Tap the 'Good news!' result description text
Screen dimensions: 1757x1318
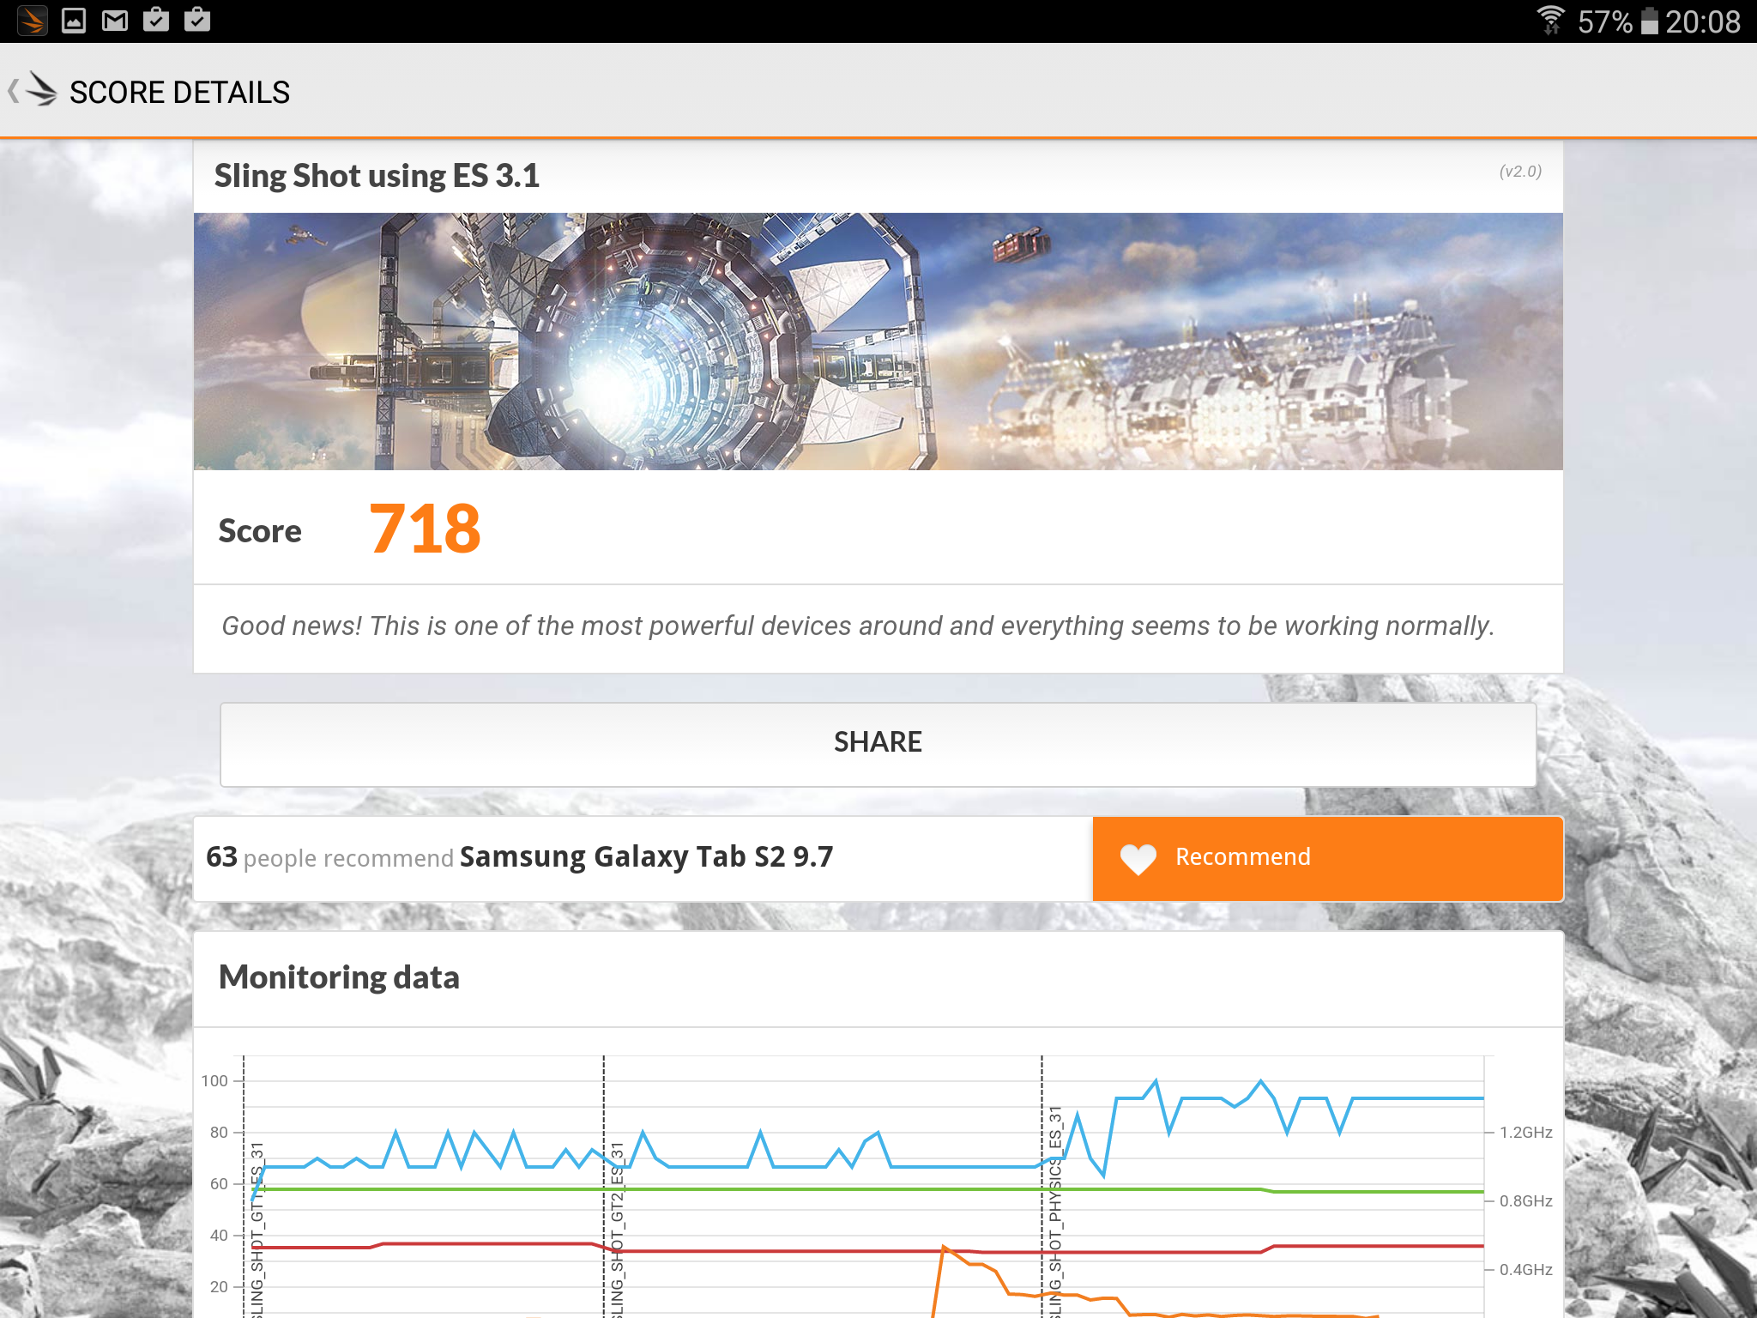(858, 626)
